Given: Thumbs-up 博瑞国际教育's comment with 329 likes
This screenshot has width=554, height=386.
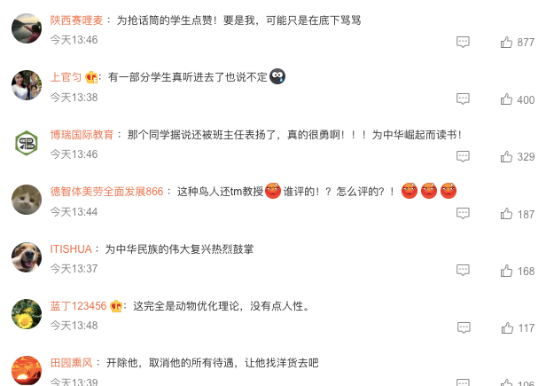Looking at the screenshot, I should 506,157.
